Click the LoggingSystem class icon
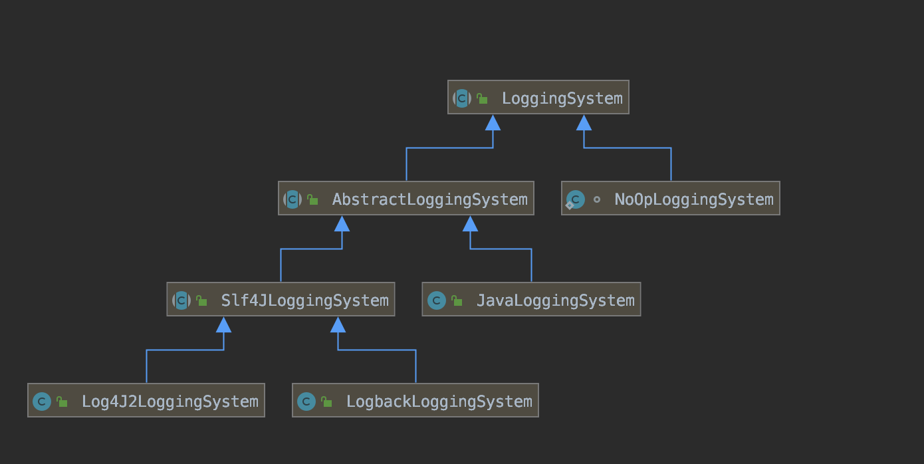 (462, 98)
